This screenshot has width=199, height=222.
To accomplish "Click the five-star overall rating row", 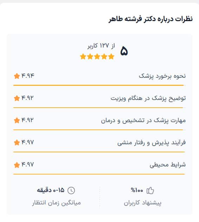I will 97,57.
